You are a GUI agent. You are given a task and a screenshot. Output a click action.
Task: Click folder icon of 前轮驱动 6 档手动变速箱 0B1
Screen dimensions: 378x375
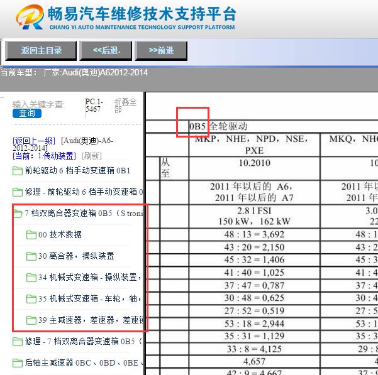click(x=18, y=171)
